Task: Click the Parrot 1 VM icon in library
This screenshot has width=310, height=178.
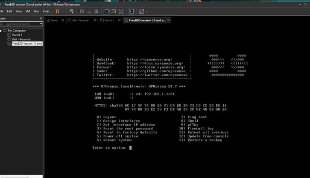Action: coord(9,35)
